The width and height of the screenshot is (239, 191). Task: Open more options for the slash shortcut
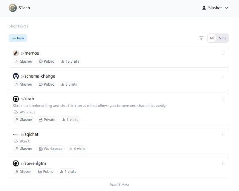[x=223, y=99]
